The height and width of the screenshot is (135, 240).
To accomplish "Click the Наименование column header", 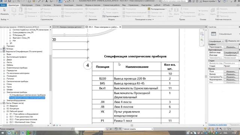I will 137,67.
